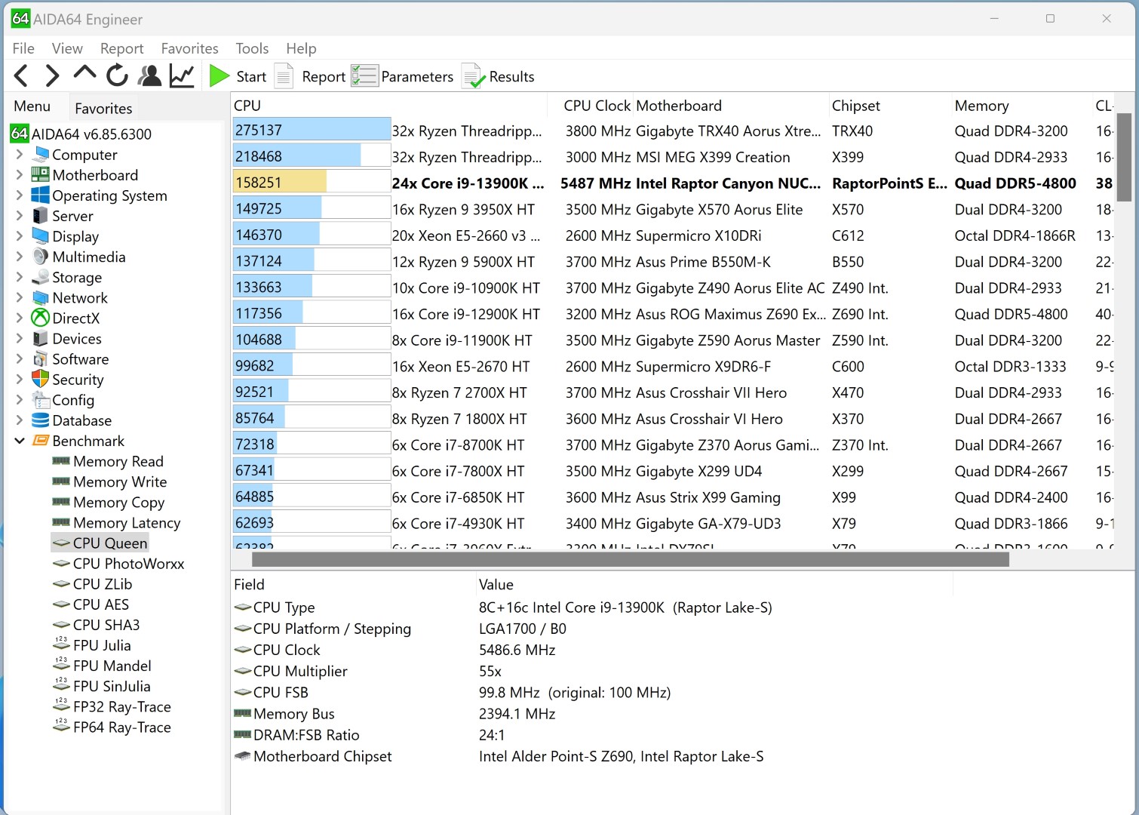Screen dimensions: 1139x815
Task: Open the Parameters checklist icon
Action: 364,76
